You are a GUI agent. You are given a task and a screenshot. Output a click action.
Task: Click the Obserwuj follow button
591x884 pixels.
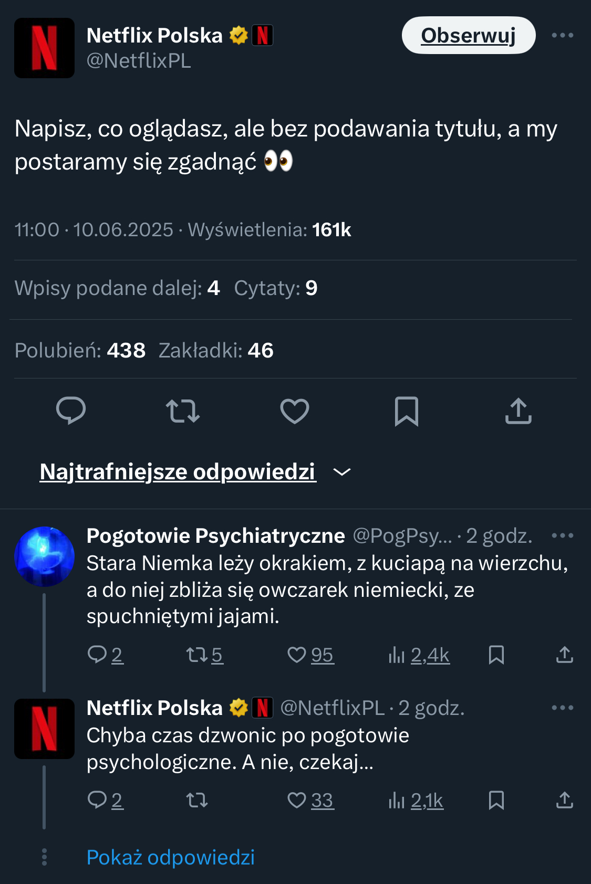point(468,35)
